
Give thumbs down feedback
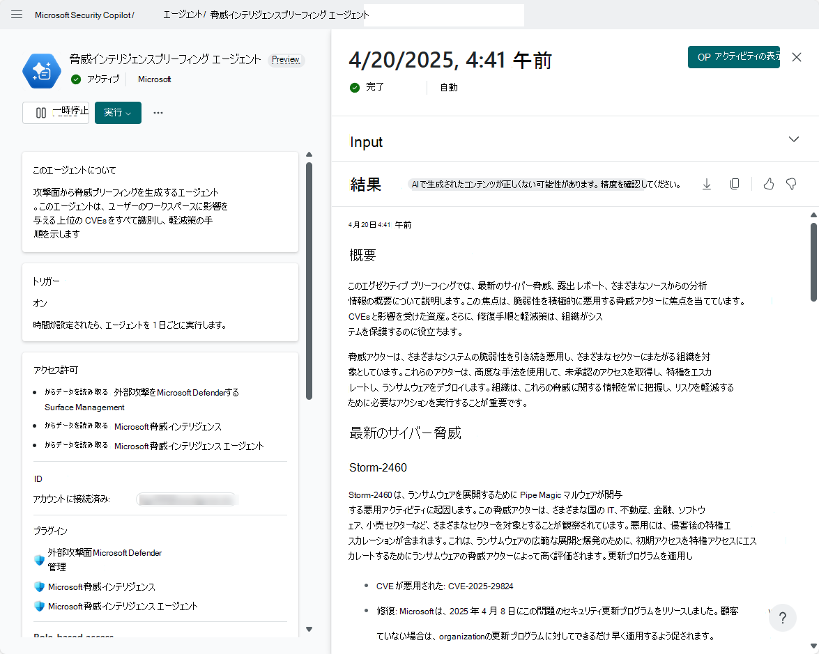click(791, 184)
